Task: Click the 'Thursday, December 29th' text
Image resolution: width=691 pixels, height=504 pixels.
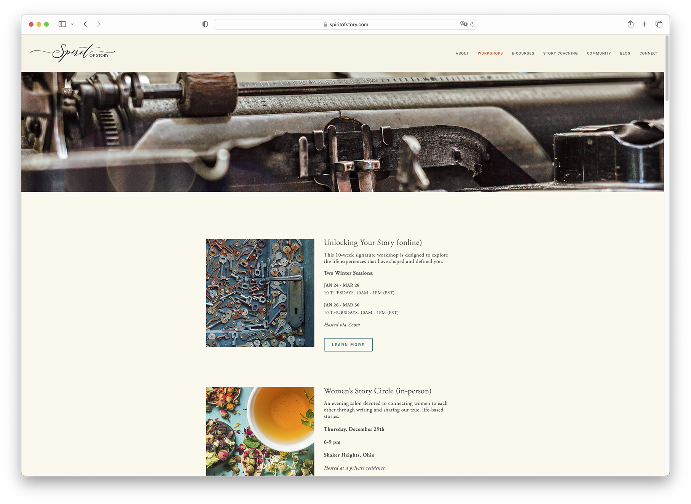Action: pyautogui.click(x=354, y=429)
